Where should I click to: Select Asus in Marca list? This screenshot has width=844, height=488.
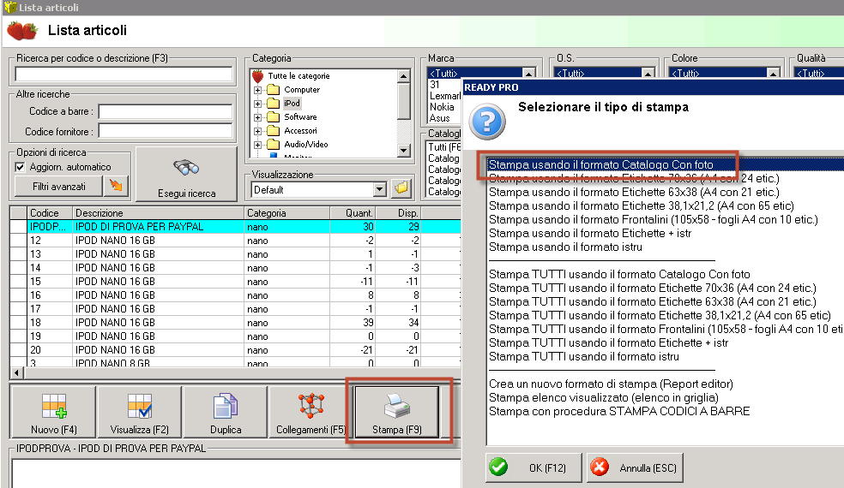[439, 118]
